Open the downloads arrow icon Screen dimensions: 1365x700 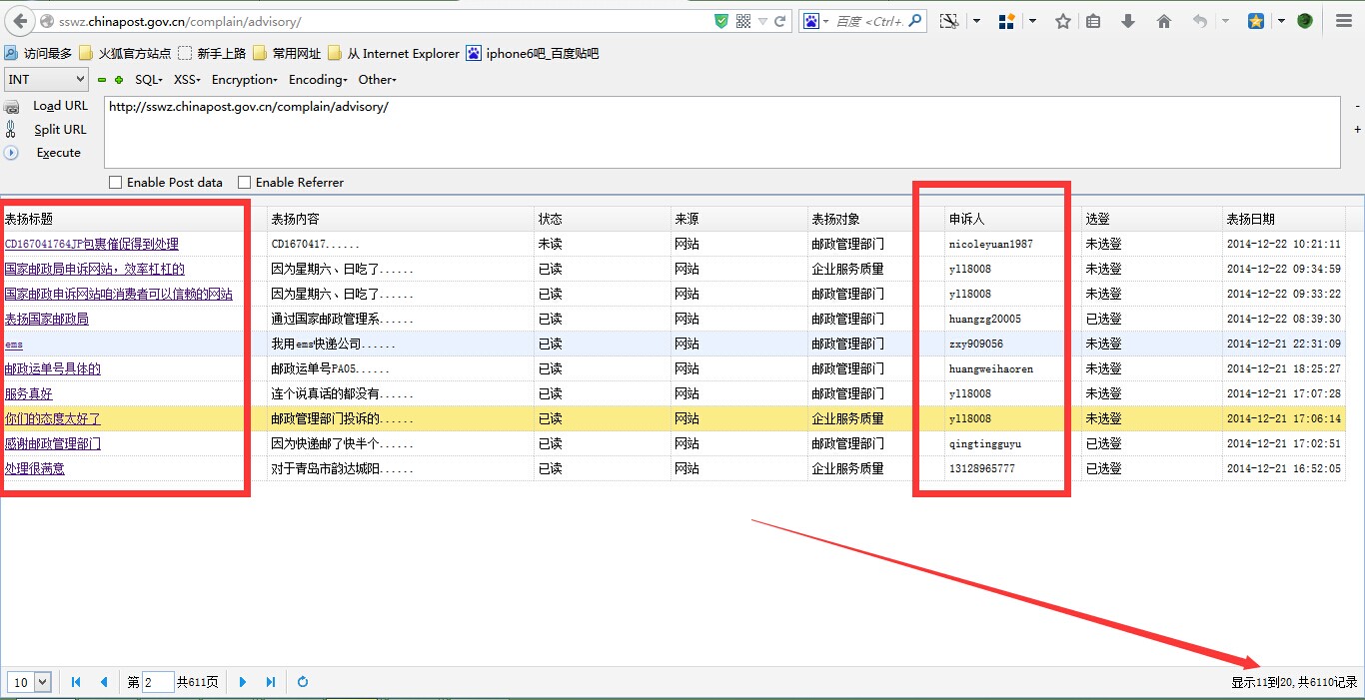1128,21
